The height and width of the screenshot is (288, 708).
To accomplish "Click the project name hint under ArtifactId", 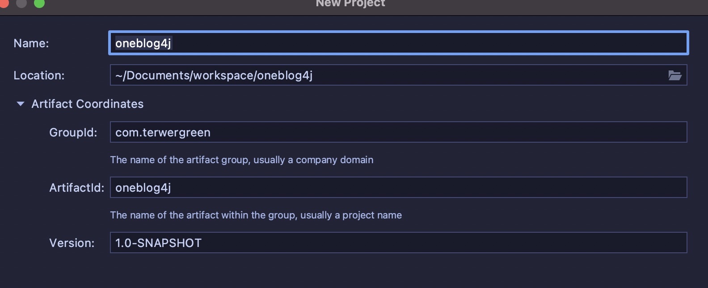I will (x=256, y=215).
